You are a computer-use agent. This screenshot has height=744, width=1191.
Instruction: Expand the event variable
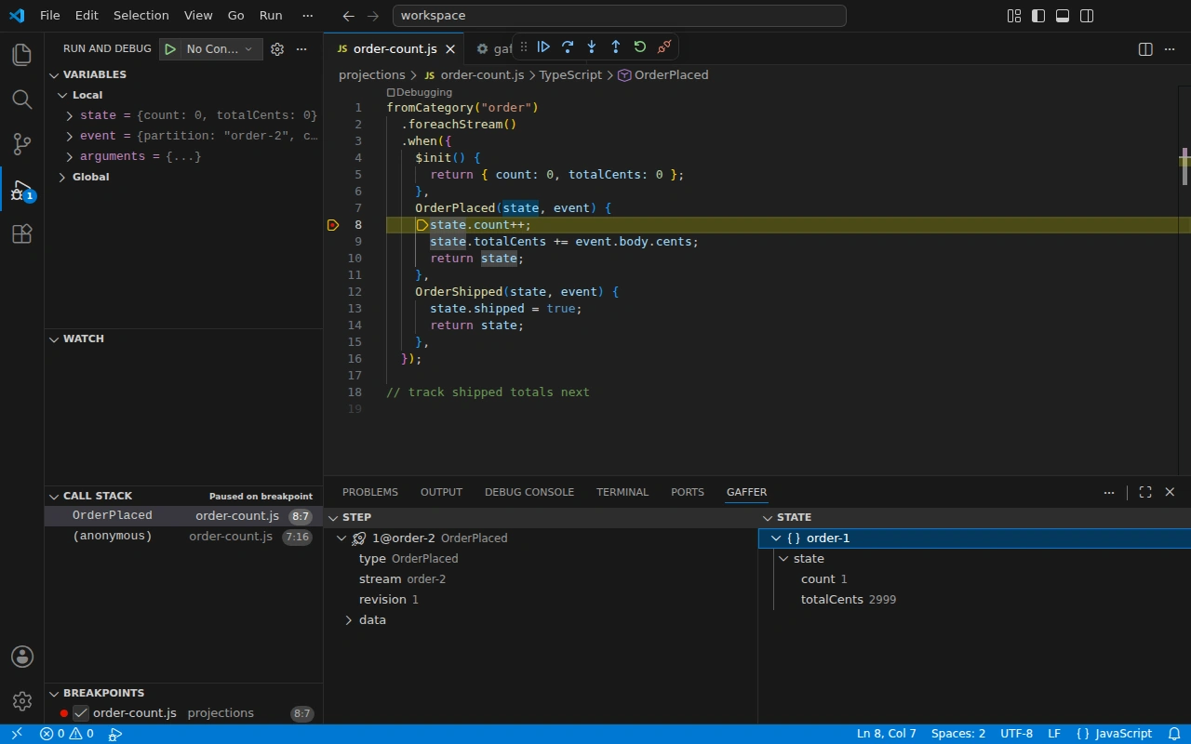pyautogui.click(x=70, y=136)
